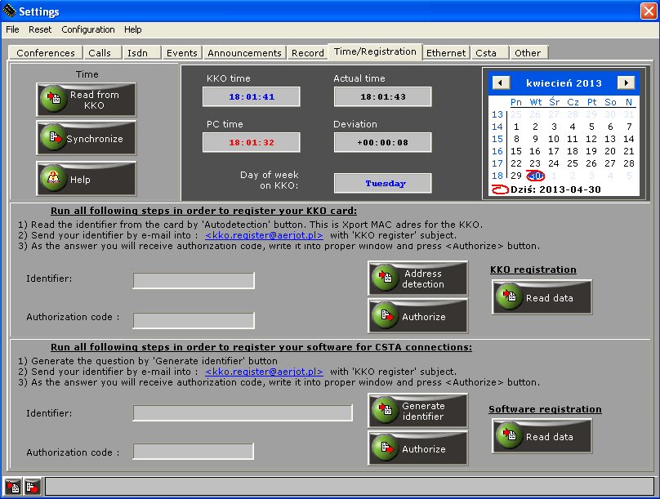Close the Settings window
660x499 pixels.
pyautogui.click(x=649, y=11)
